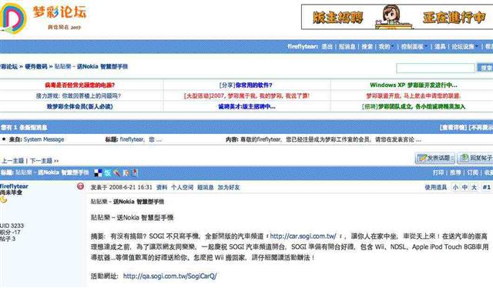493x288 pixels.
Task: Open the Windows XP 梦彩版 announcement
Action: [x=414, y=85]
